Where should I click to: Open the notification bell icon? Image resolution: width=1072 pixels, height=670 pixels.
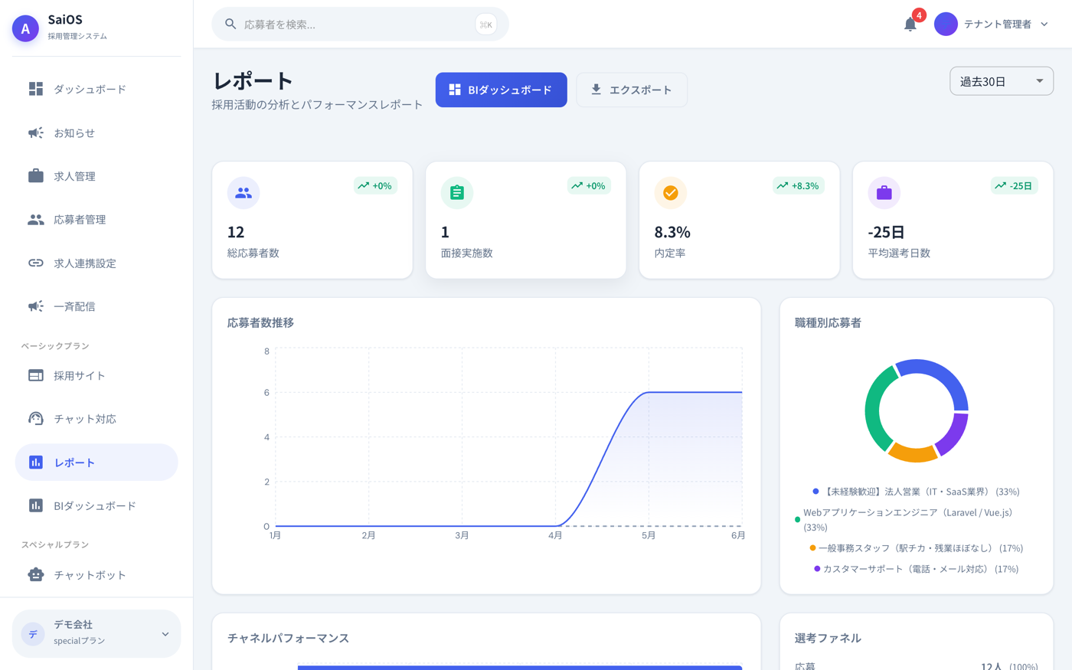click(910, 25)
